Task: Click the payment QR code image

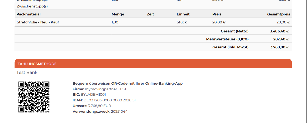Action: tap(34, 97)
